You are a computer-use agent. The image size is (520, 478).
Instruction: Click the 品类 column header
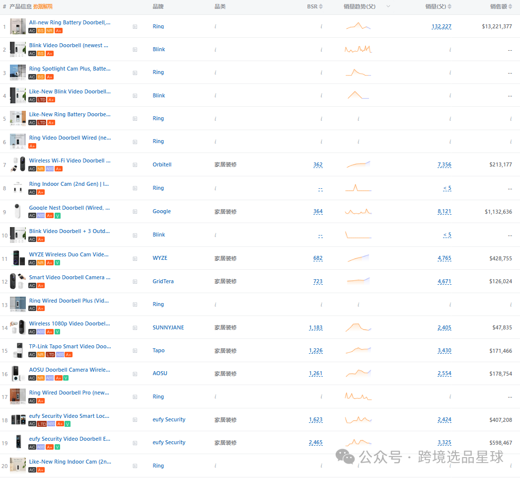click(220, 6)
